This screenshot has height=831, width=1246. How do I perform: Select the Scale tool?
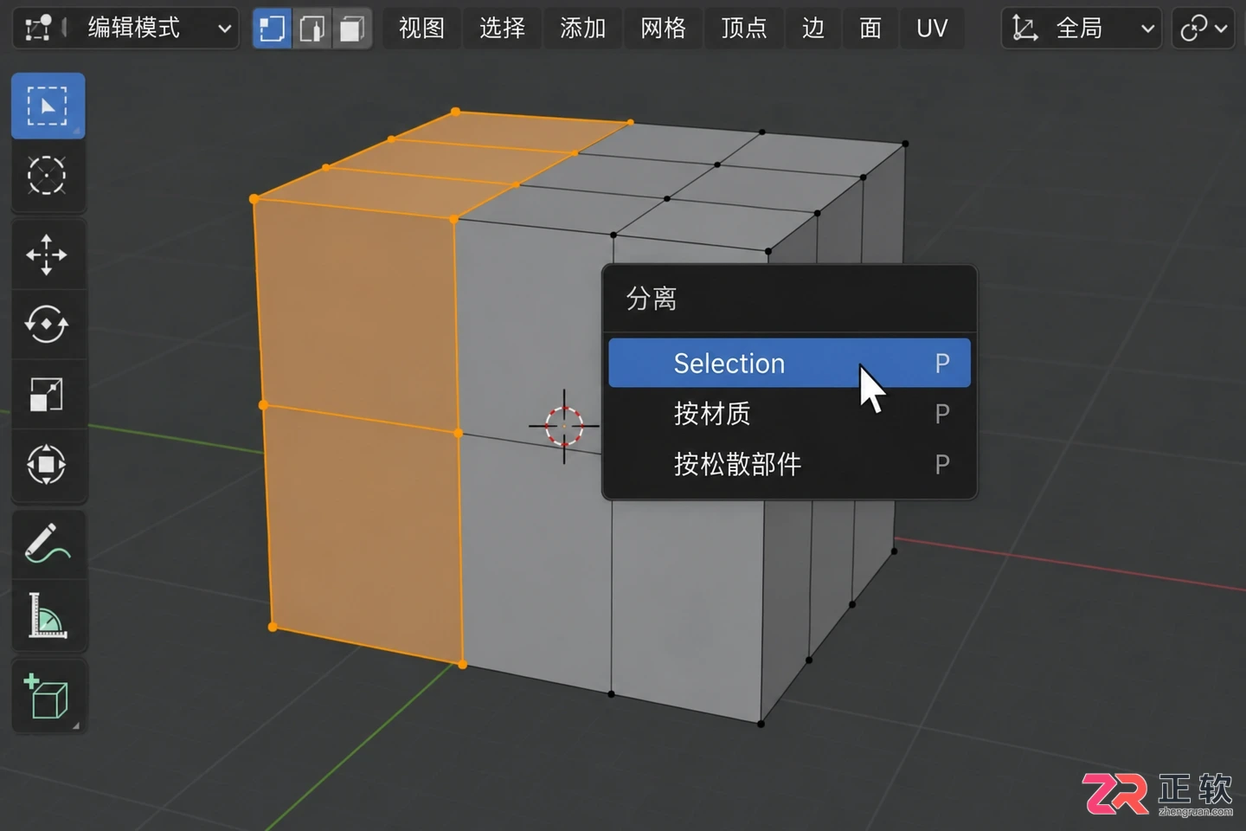48,395
